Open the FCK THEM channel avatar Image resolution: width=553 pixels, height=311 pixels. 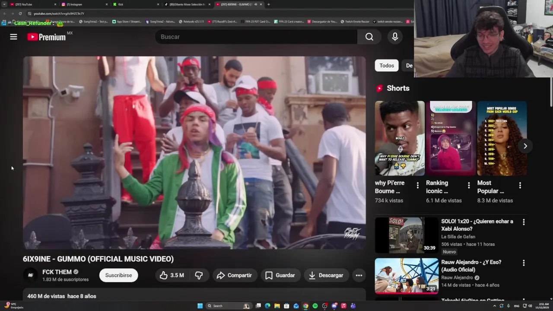30,275
